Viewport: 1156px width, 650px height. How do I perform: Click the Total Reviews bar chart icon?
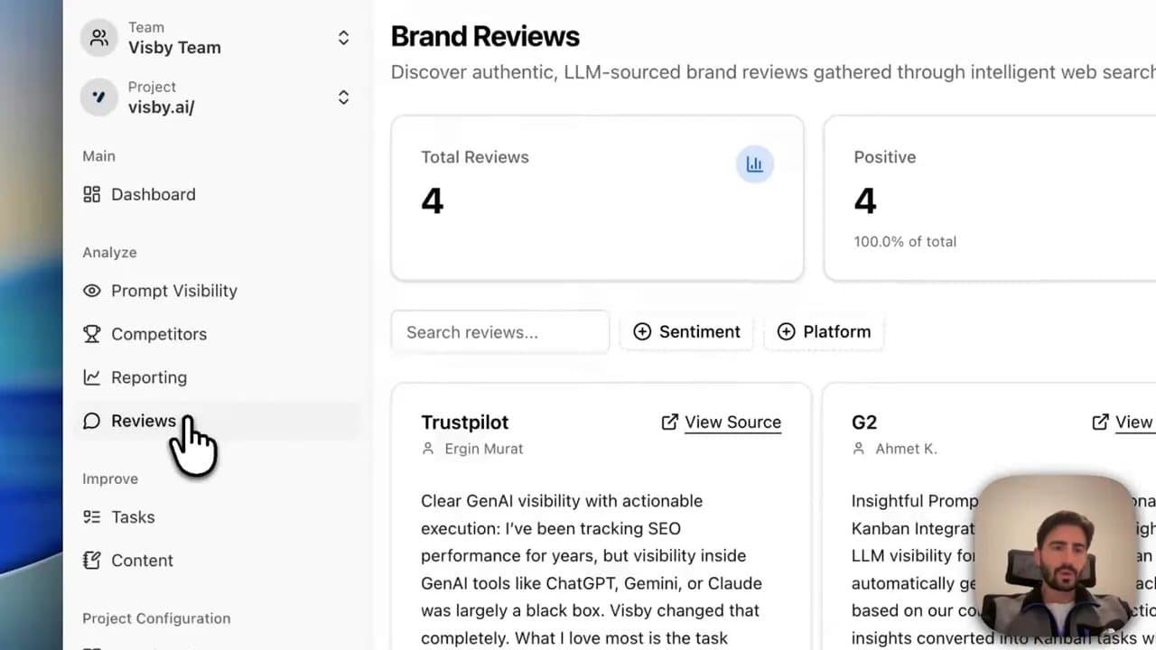point(754,164)
